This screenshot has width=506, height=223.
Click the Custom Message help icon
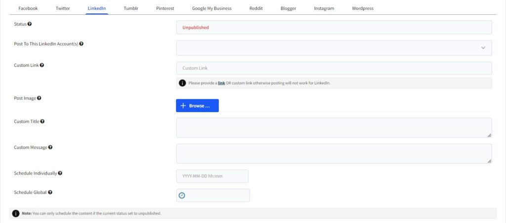coord(50,147)
